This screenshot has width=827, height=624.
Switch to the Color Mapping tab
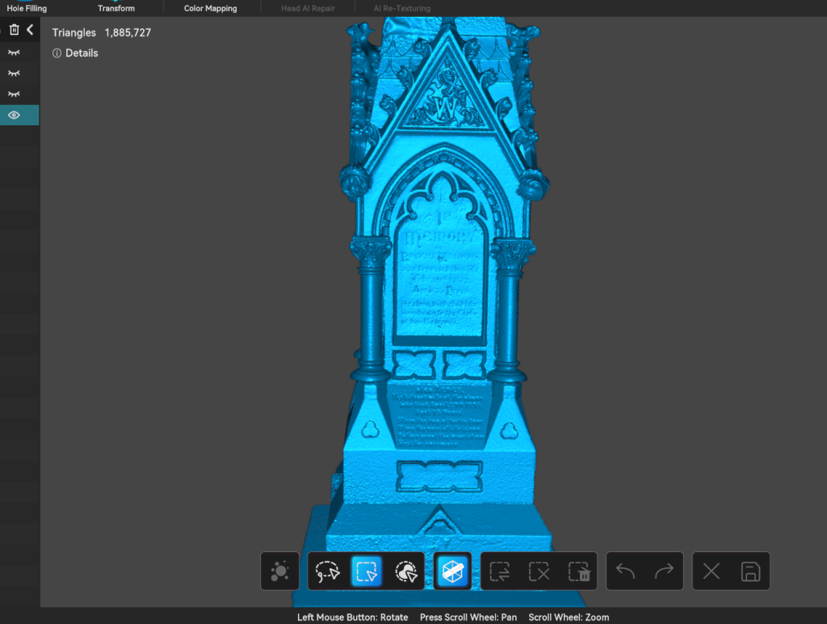[x=211, y=8]
